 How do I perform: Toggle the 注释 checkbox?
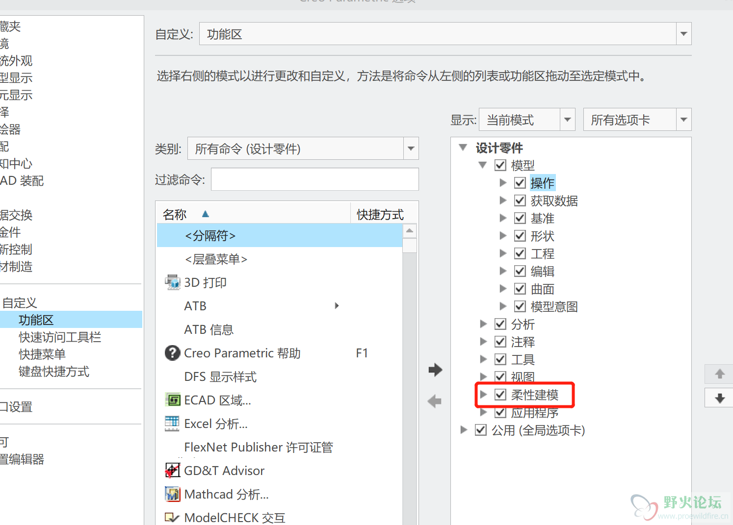(500, 342)
